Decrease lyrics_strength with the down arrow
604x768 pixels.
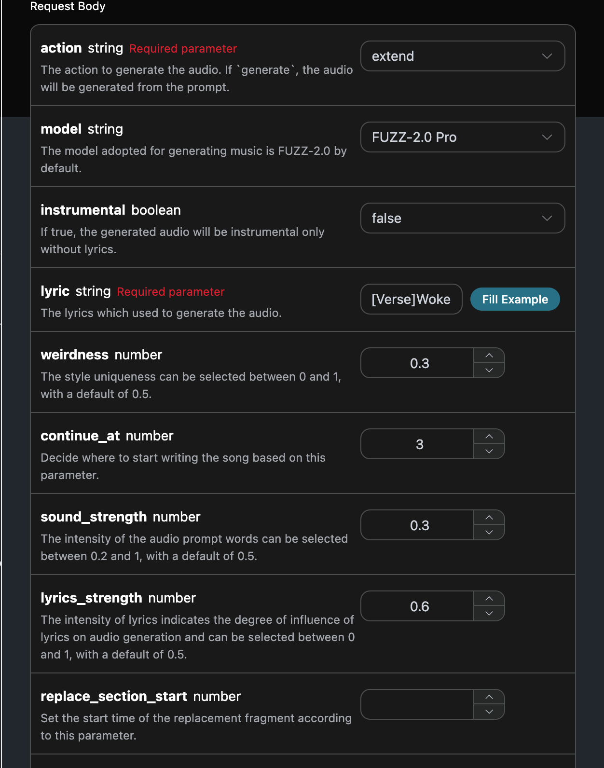click(489, 613)
